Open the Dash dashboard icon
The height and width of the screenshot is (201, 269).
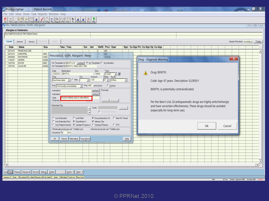tap(16, 20)
